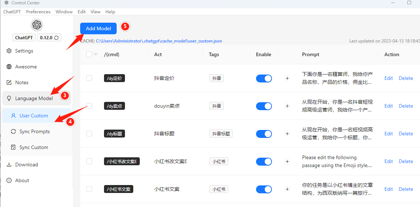
Task: Expand the /dy定价 row with the plus icon
Action: pos(287,78)
